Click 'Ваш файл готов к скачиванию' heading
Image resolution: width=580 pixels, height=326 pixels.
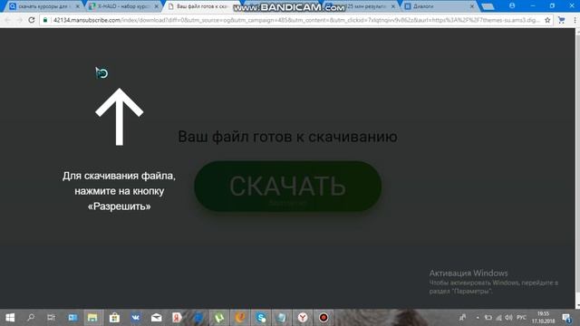[x=287, y=137]
